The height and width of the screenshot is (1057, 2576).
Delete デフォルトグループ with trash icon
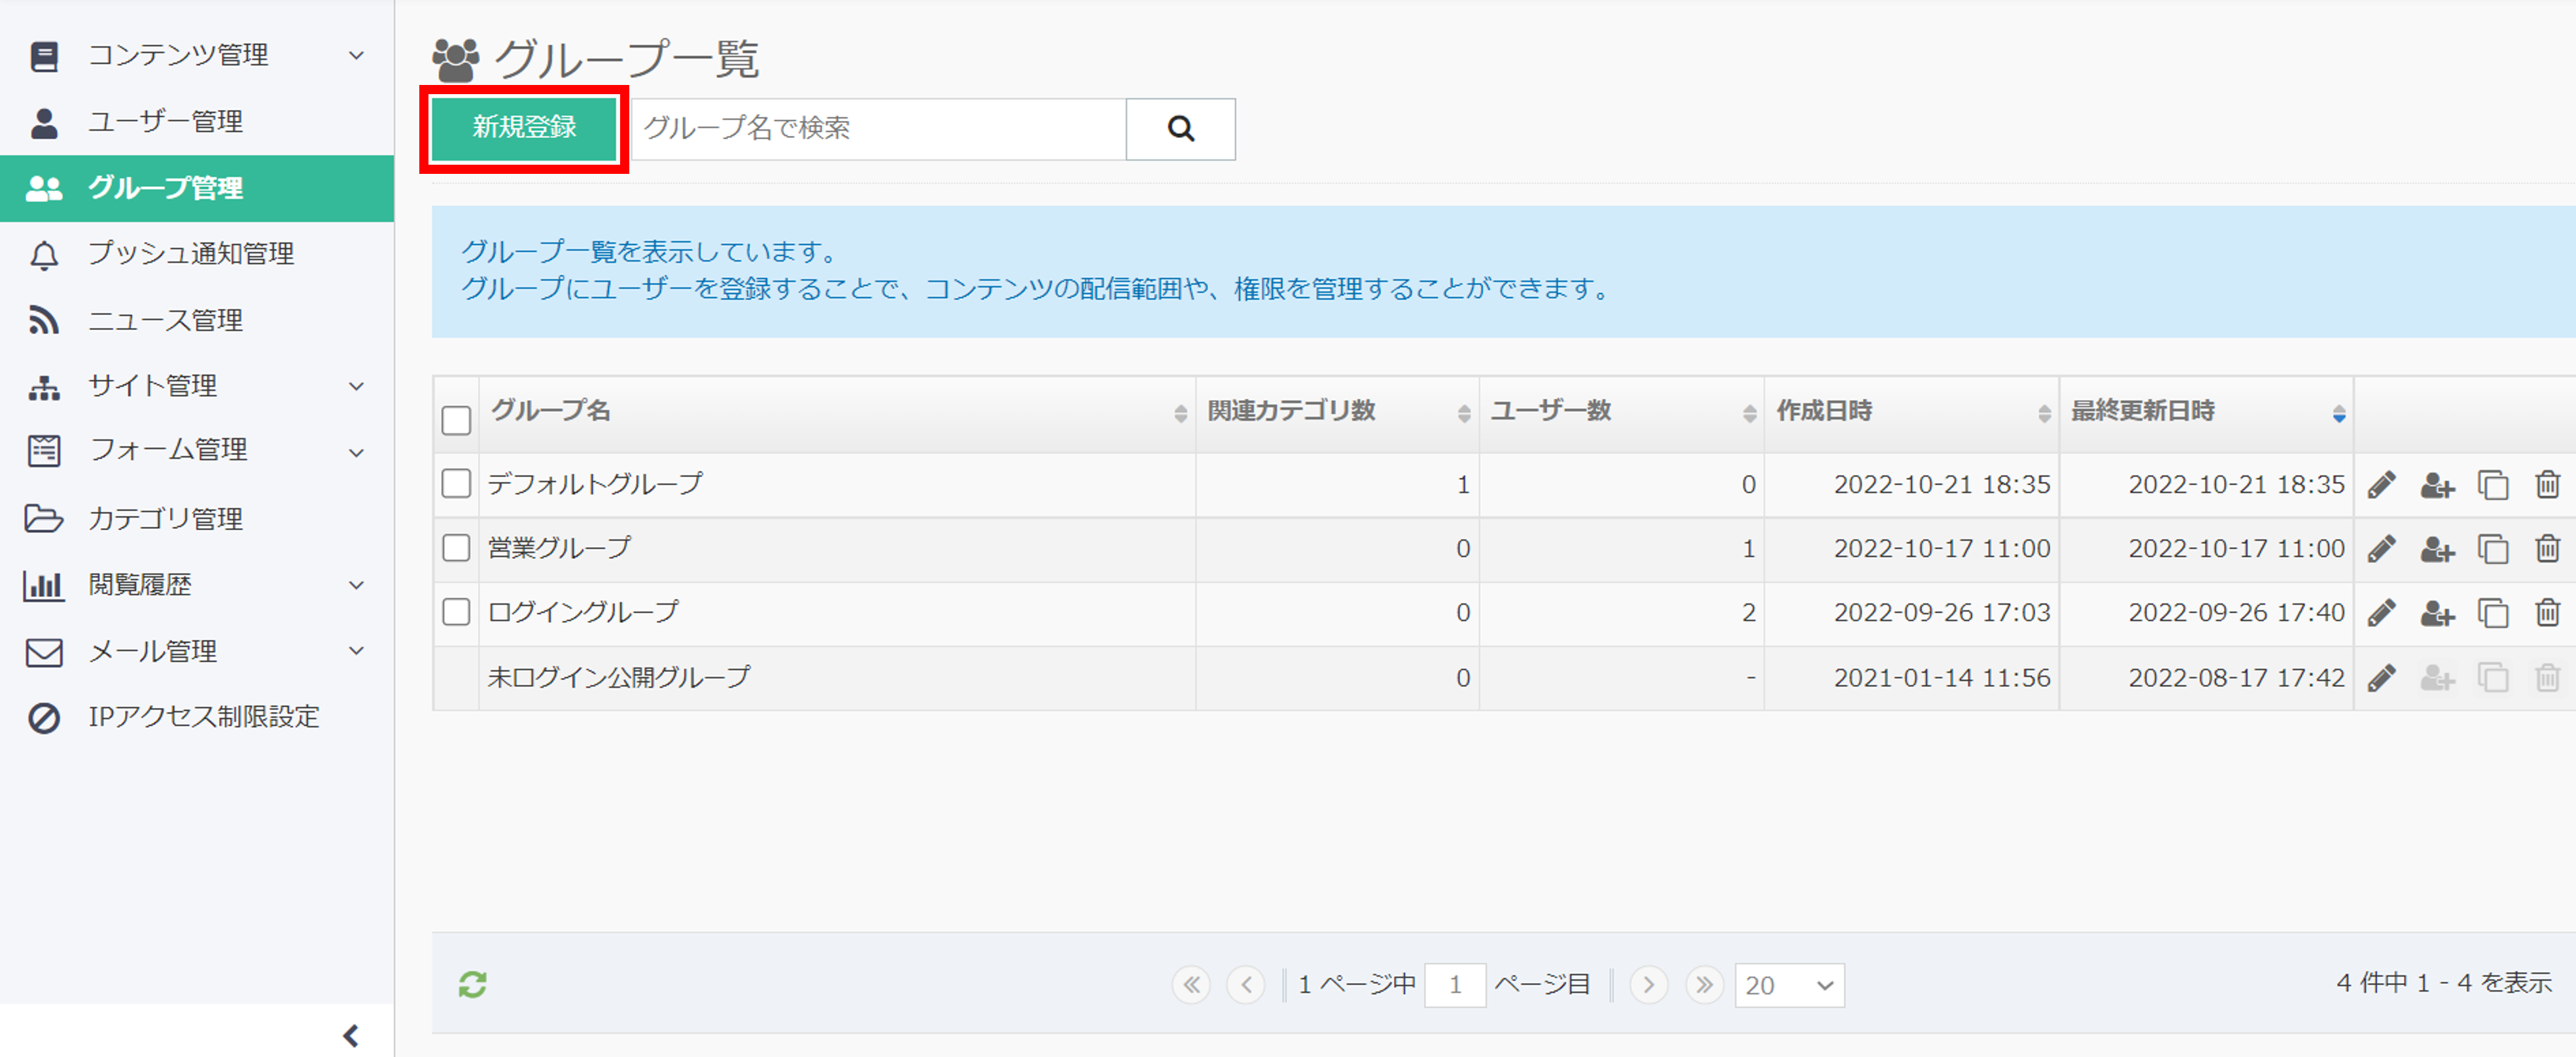(2547, 484)
